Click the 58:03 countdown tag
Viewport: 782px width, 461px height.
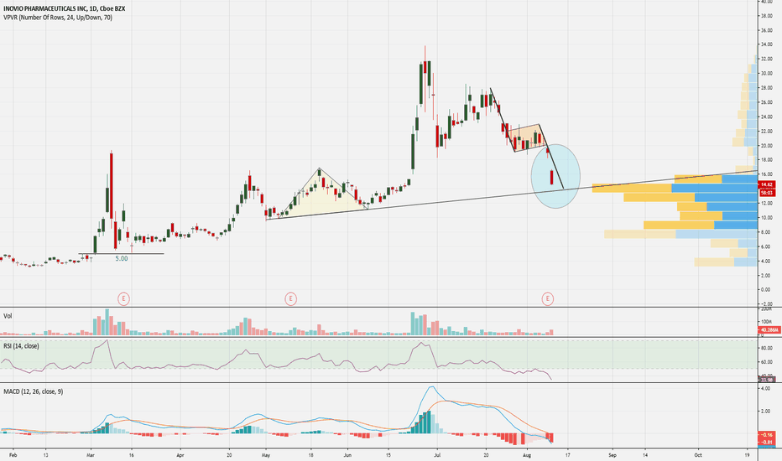click(x=767, y=193)
